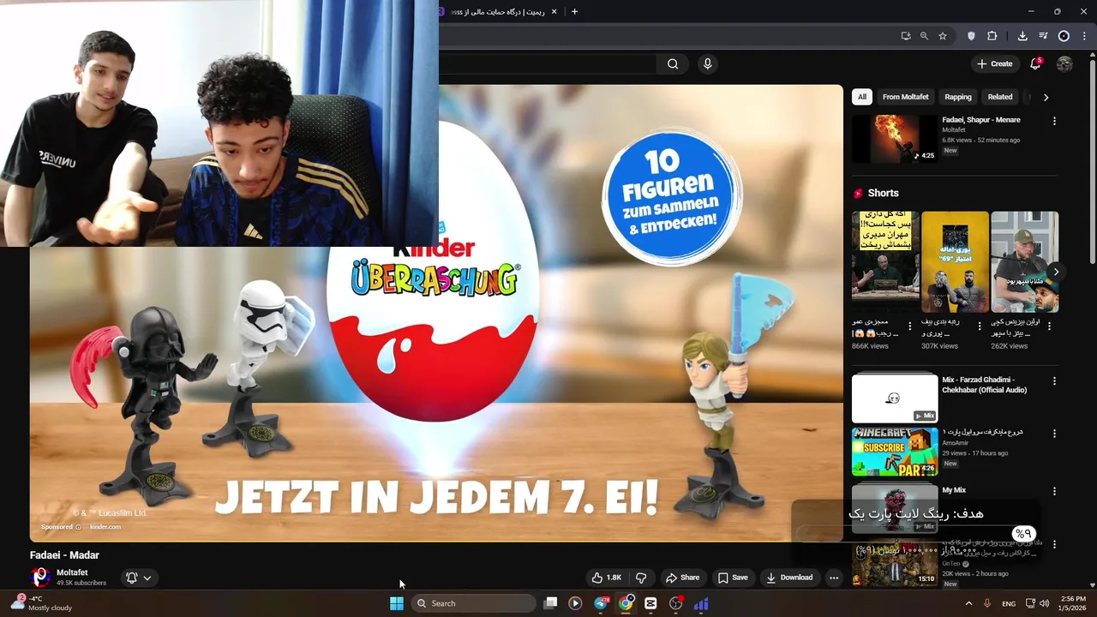Start voice search with the microphone icon
1097x617 pixels.
(707, 63)
